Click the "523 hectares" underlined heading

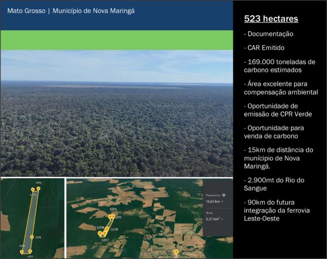click(x=271, y=19)
